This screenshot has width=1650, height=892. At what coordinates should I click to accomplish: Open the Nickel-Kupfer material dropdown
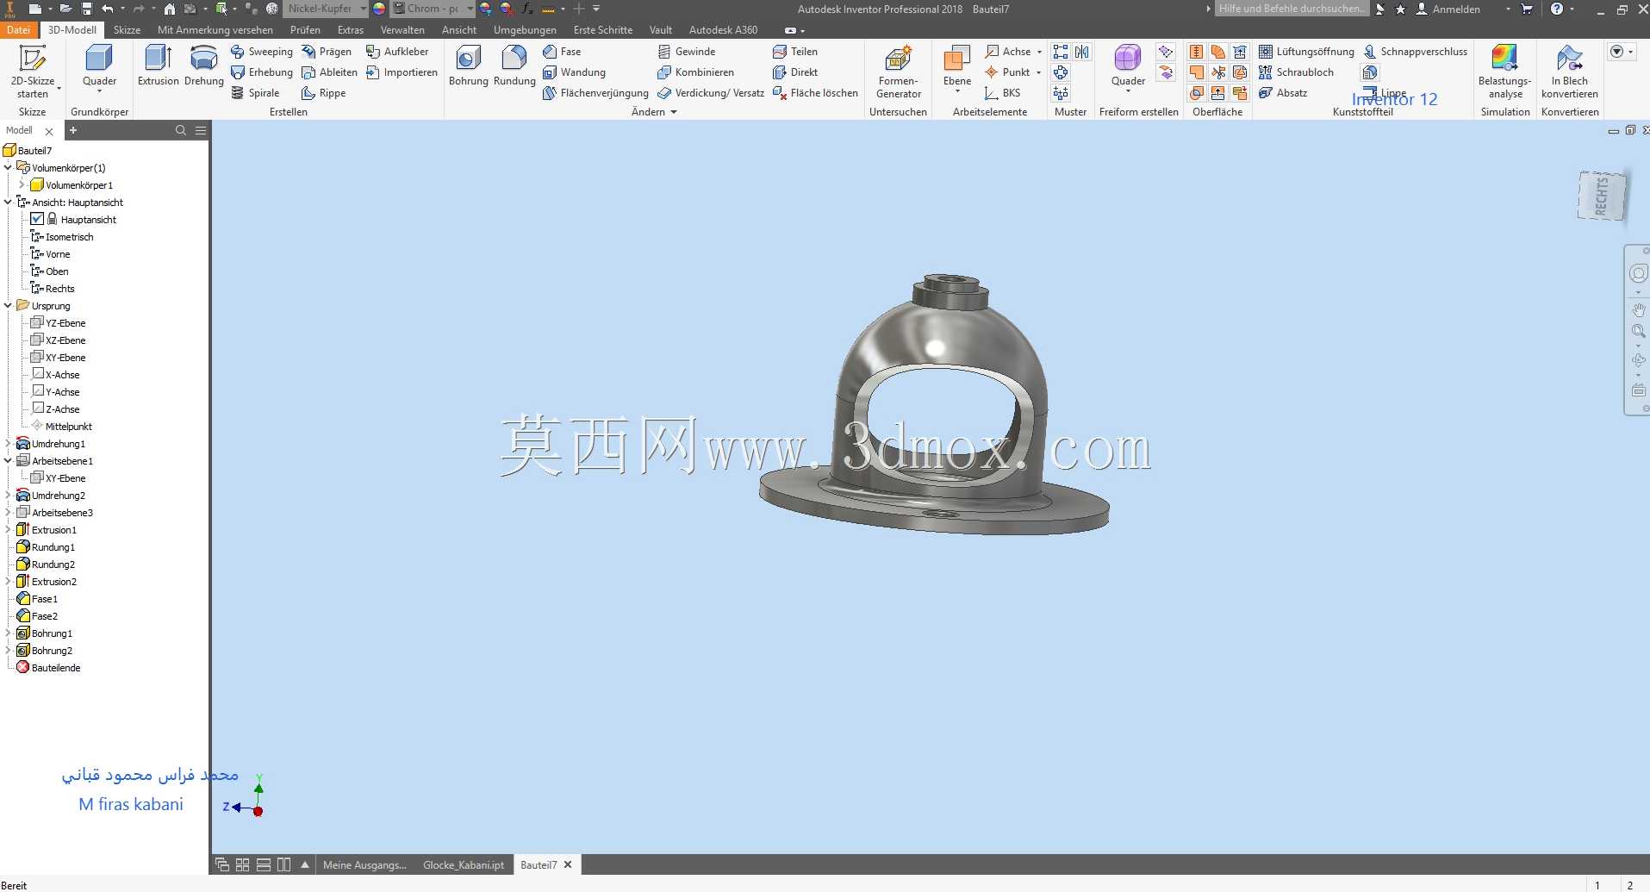pos(363,9)
